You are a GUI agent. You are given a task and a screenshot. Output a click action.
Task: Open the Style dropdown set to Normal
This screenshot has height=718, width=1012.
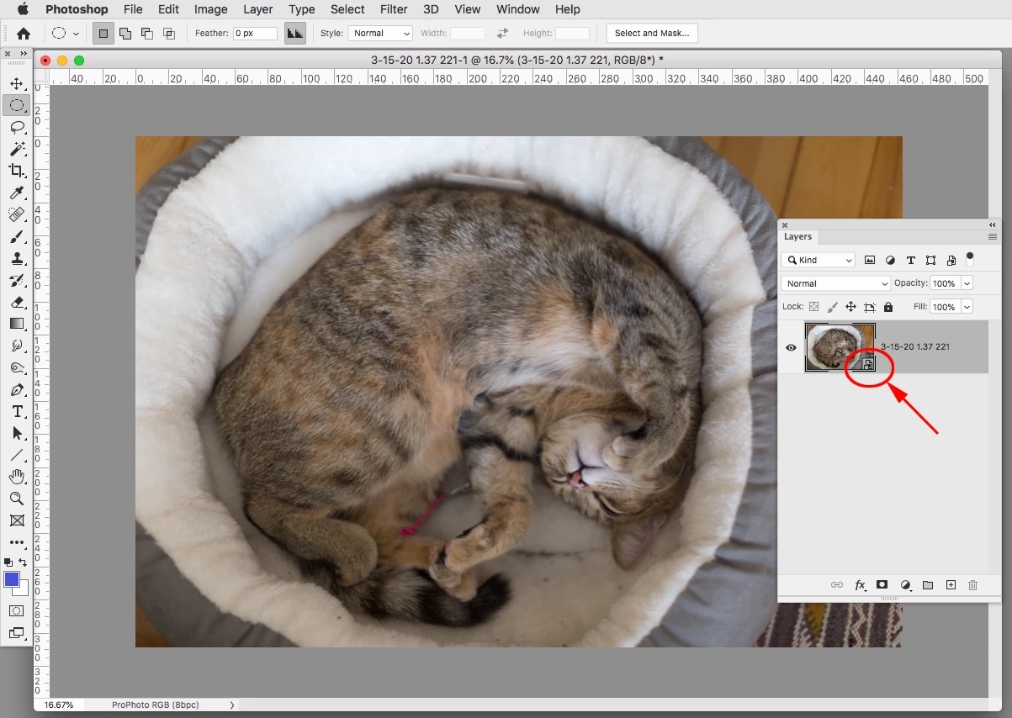tap(380, 34)
